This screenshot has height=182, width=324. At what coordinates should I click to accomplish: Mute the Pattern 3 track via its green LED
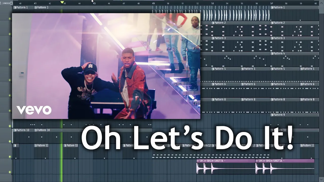point(10,49)
